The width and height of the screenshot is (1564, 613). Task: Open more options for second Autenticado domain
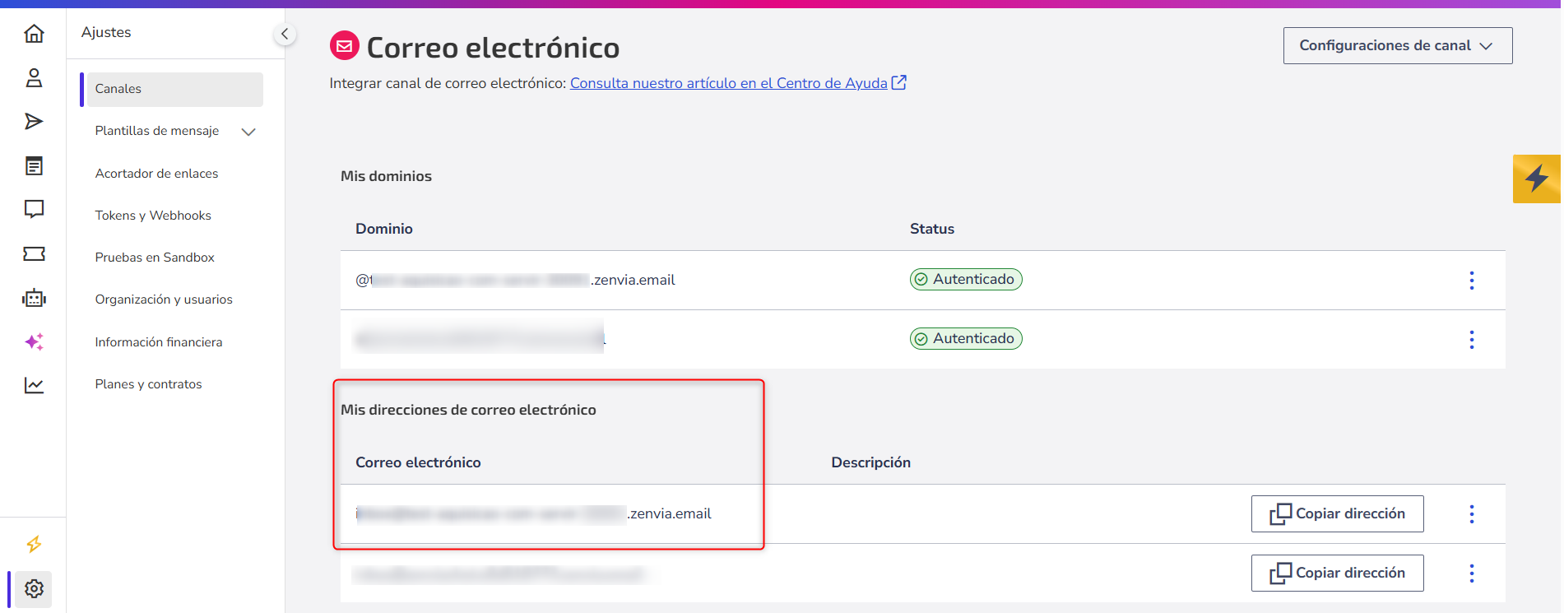pyautogui.click(x=1472, y=340)
